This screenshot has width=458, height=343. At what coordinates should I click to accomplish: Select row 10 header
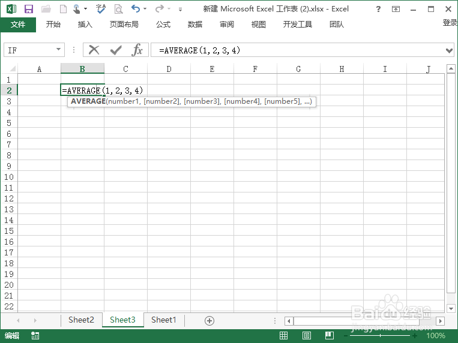tap(9, 177)
